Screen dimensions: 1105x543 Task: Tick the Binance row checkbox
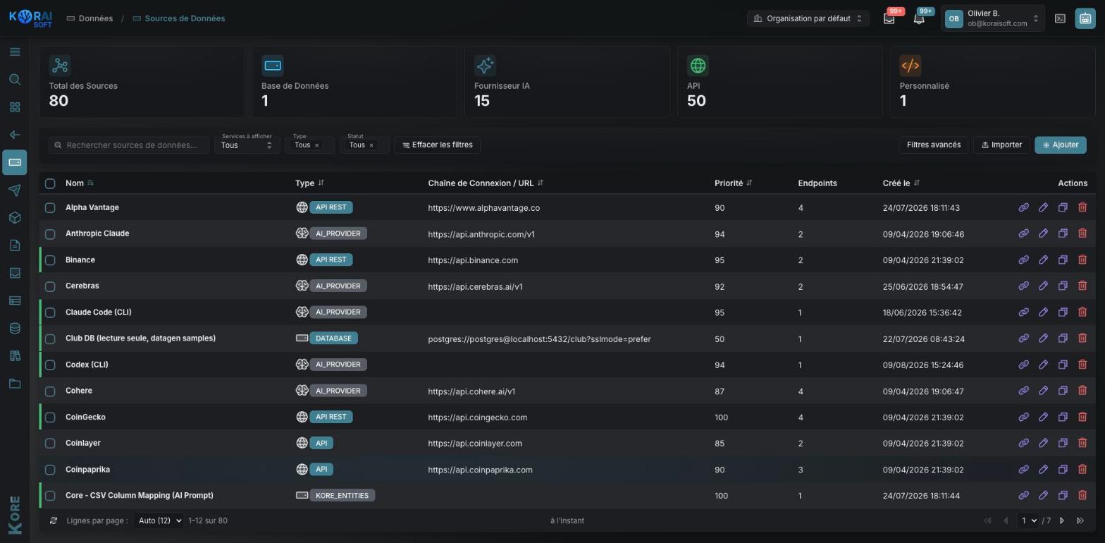(50, 260)
